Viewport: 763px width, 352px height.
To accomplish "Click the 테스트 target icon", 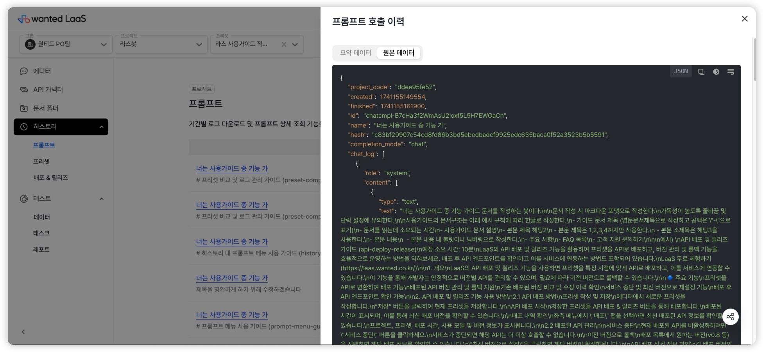I will (24, 199).
